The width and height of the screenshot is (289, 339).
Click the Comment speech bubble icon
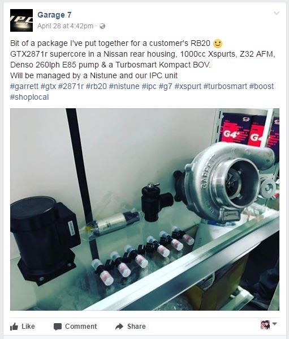point(58,327)
